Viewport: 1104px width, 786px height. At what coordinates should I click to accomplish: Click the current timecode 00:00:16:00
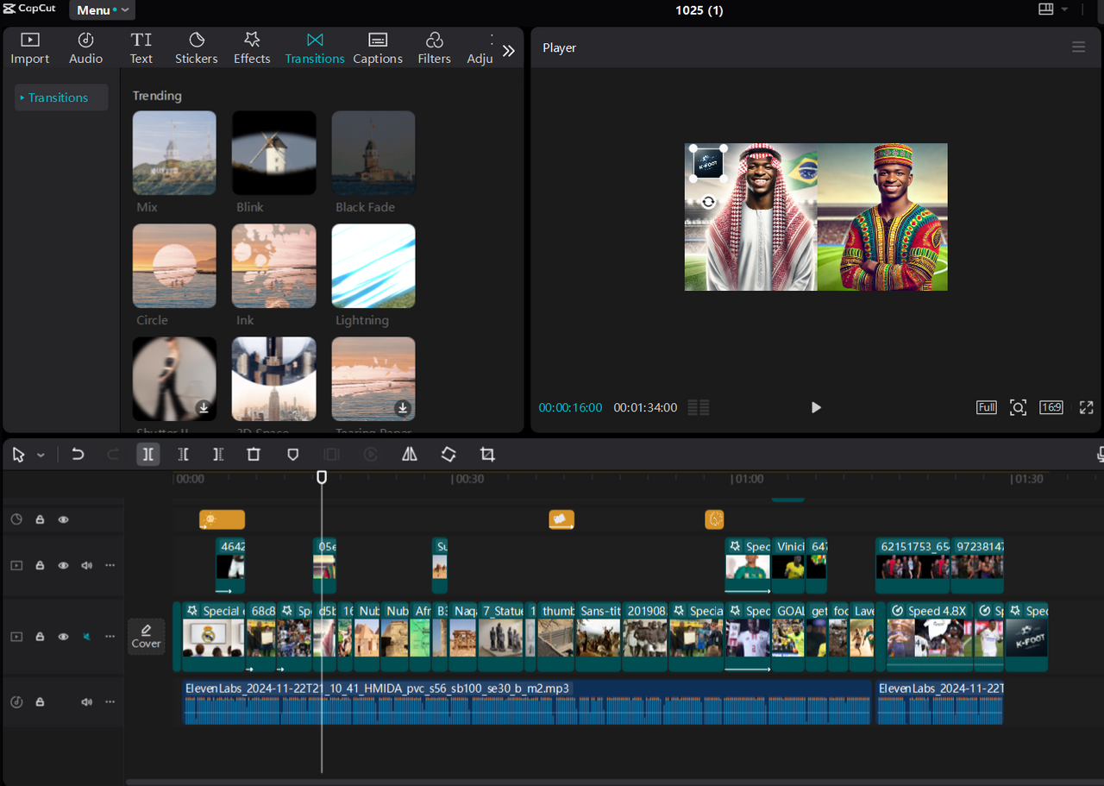click(x=571, y=407)
